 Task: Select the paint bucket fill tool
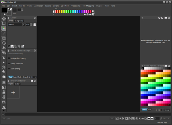pyautogui.click(x=4, y=48)
